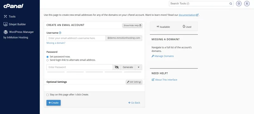
Task: Click the Username help question icon
Action: 60,33
